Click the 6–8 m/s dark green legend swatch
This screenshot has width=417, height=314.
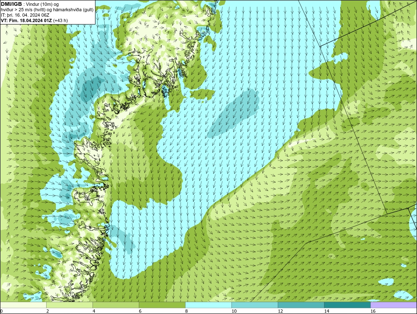(162, 305)
